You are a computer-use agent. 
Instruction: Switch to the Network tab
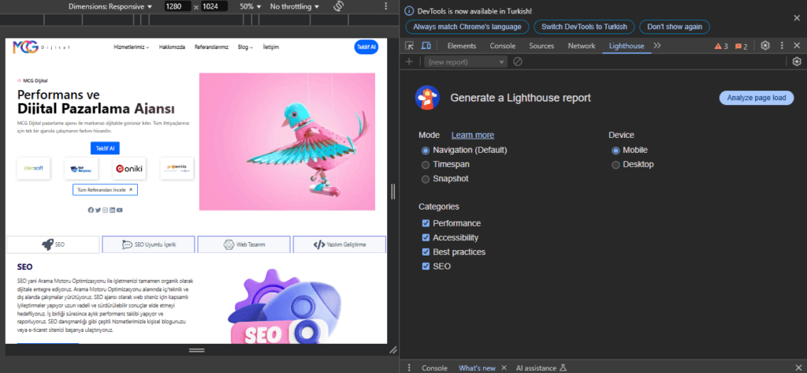click(582, 47)
